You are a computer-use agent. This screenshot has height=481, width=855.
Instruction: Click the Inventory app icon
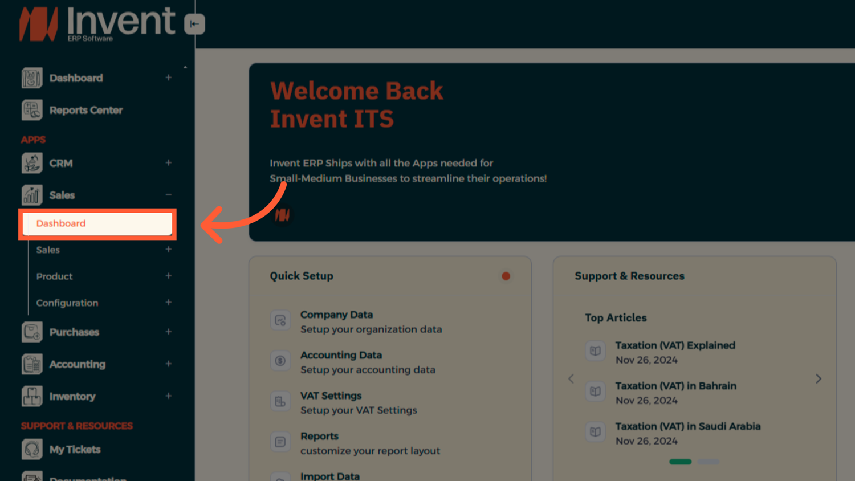[x=32, y=396]
